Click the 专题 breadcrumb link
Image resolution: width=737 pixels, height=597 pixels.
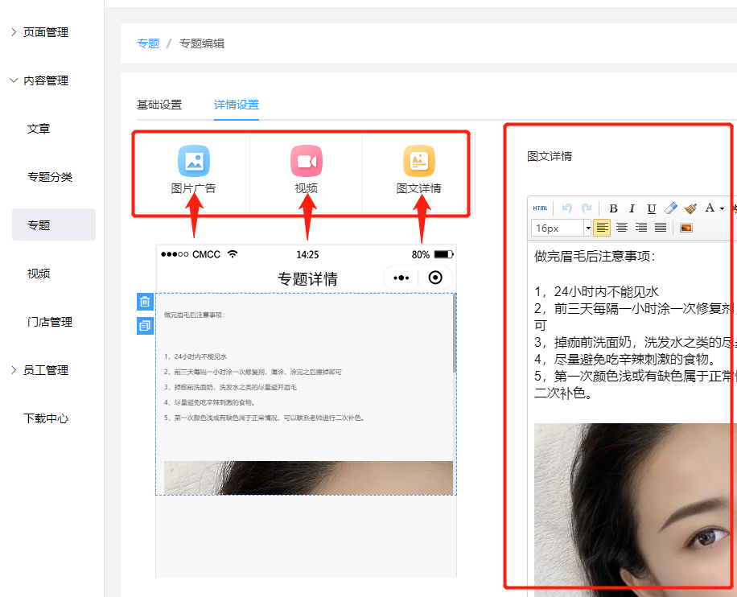tap(148, 43)
